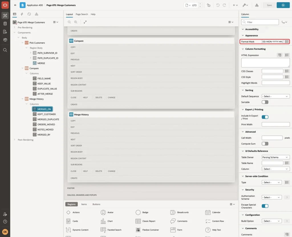This screenshot has height=237, width=292.
Task: Click the Undo arrow in the toolbar
Action: tap(218, 5)
